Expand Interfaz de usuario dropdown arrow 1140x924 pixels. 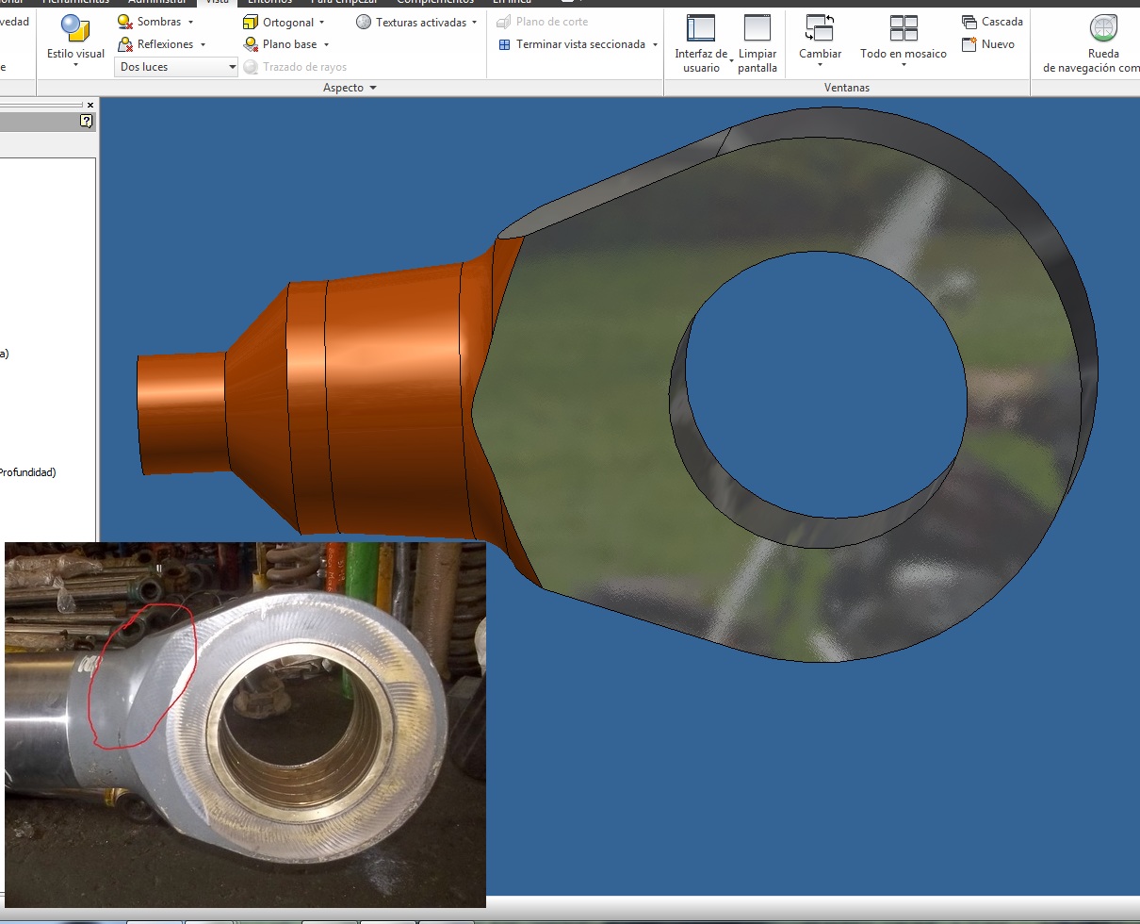(x=731, y=61)
